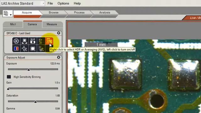The width and height of the screenshot is (201, 113).
Task: Open the File menu
Action: [x=50, y=3]
